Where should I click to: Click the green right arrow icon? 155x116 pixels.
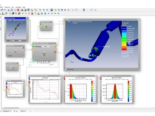tap(58, 14)
